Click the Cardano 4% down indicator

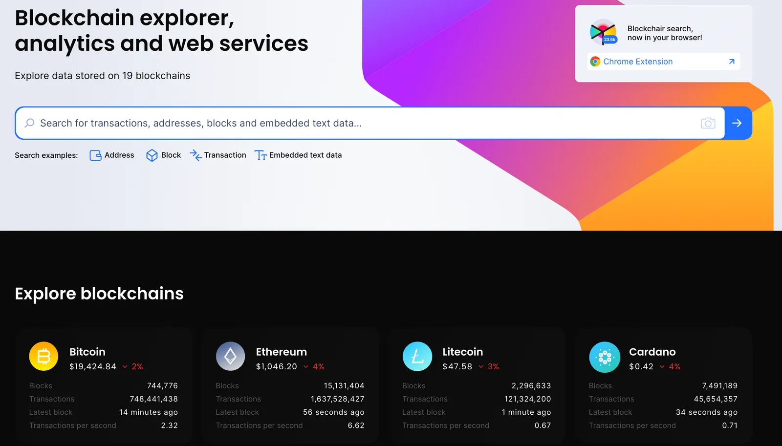coord(670,366)
